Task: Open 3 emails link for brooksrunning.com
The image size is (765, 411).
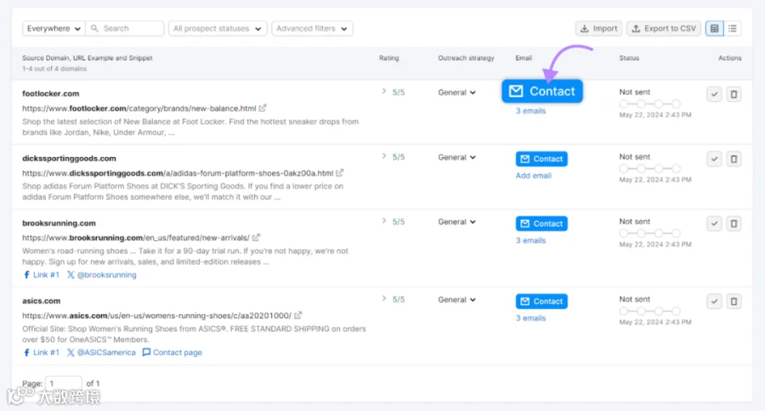Action: [x=530, y=240]
